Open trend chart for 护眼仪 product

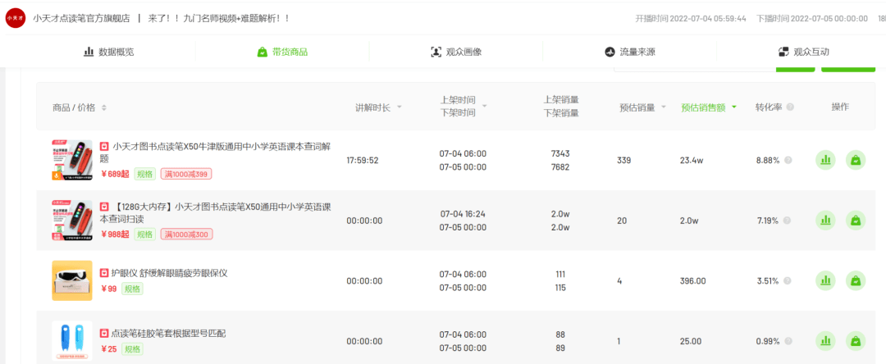point(825,280)
